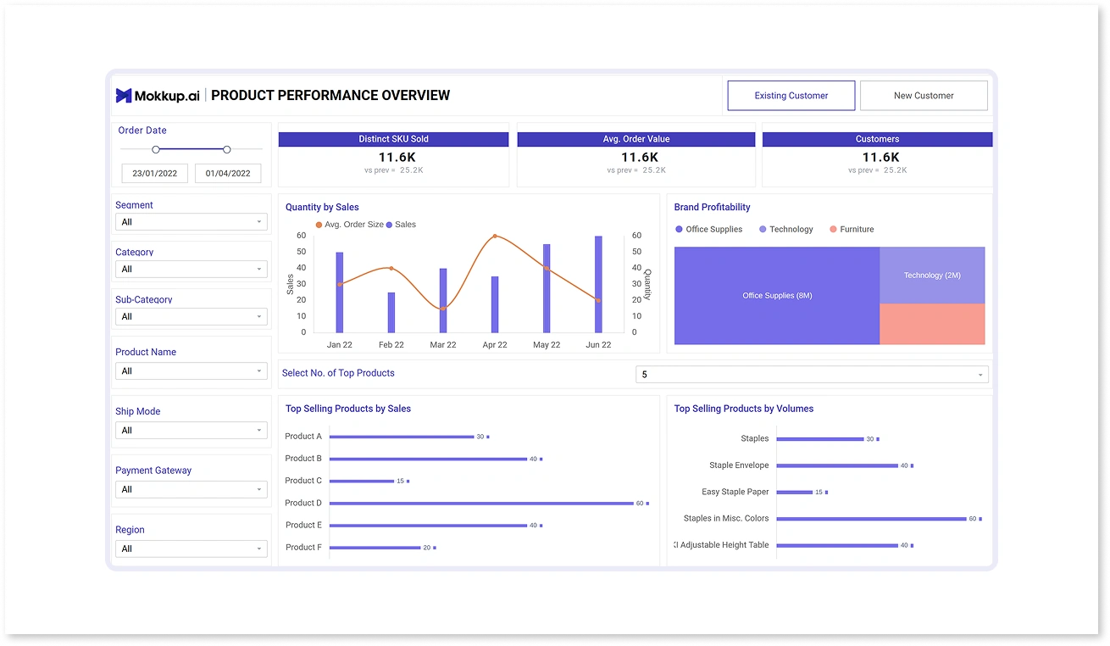Click the Technology (2M) treemap block

pos(932,276)
